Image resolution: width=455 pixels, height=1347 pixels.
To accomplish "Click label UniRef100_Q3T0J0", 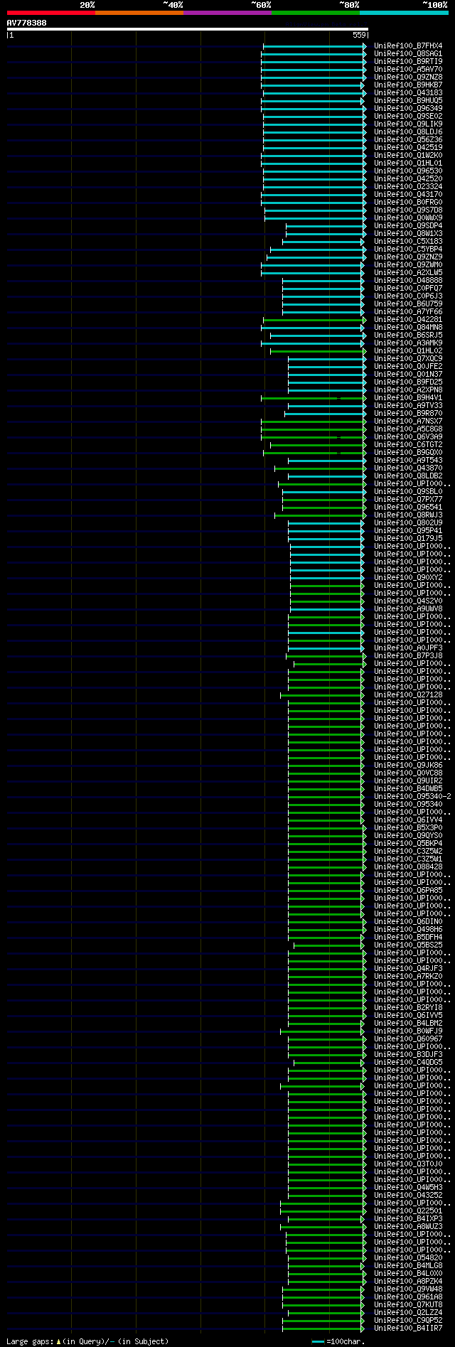I will coord(408,1164).
